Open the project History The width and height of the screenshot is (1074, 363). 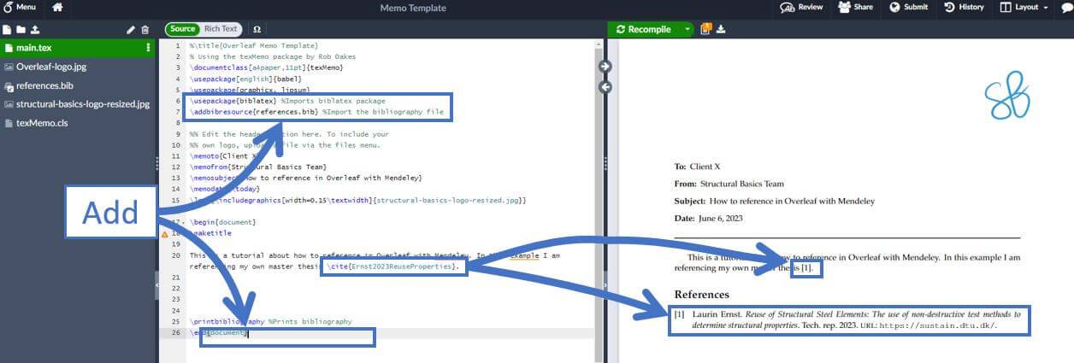[x=964, y=7]
